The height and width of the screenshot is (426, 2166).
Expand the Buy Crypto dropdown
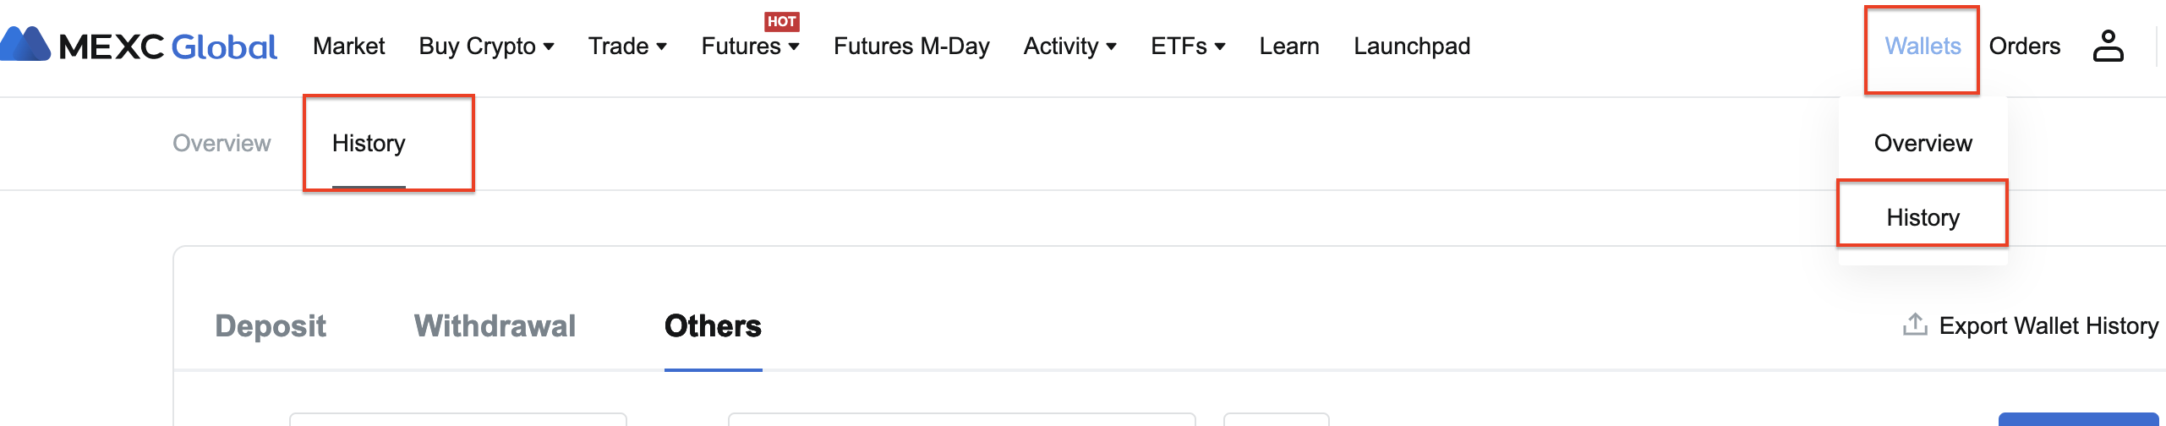point(487,46)
